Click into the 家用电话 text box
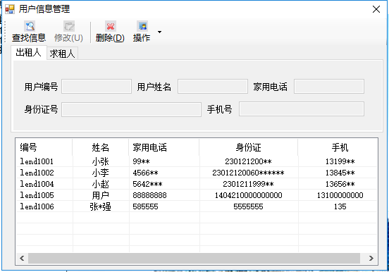The height and width of the screenshot is (272, 389). click(x=329, y=87)
